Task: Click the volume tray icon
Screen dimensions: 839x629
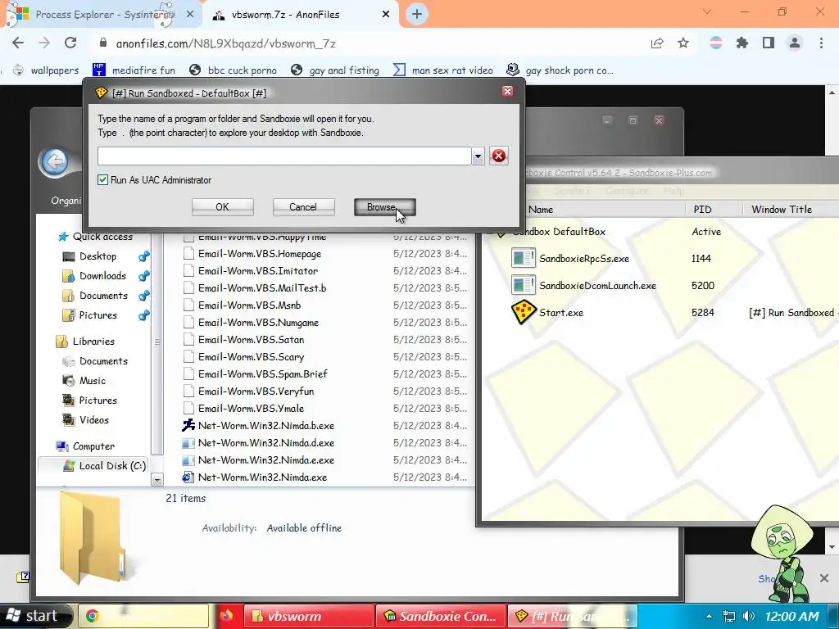Action: tap(749, 616)
